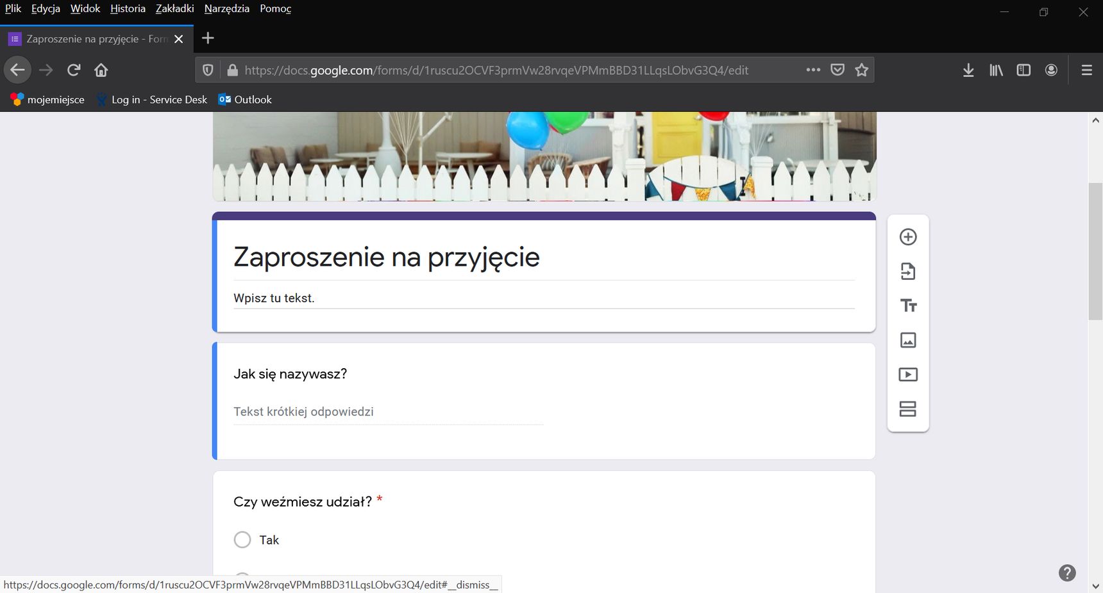Open the Historia menu
1103x593 pixels.
(x=128, y=8)
